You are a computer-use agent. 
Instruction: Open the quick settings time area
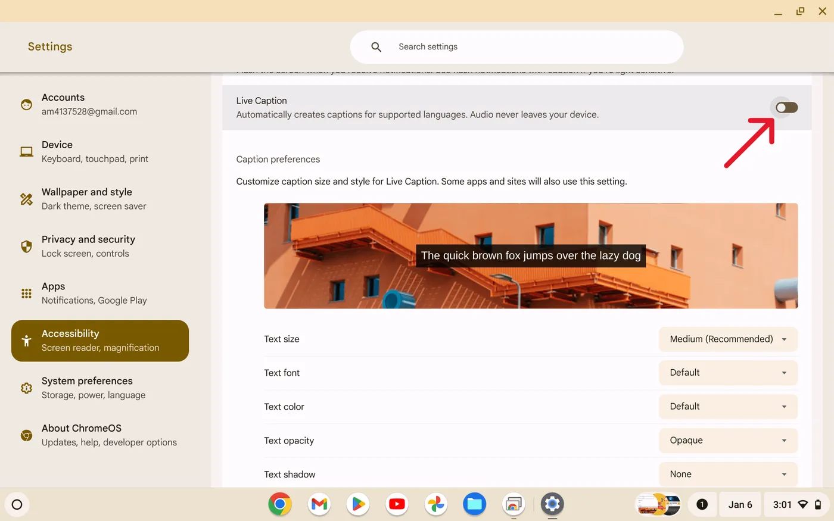point(797,505)
